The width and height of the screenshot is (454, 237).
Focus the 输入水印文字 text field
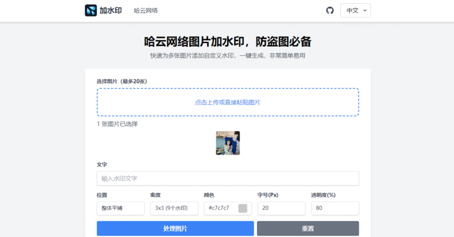(x=228, y=178)
